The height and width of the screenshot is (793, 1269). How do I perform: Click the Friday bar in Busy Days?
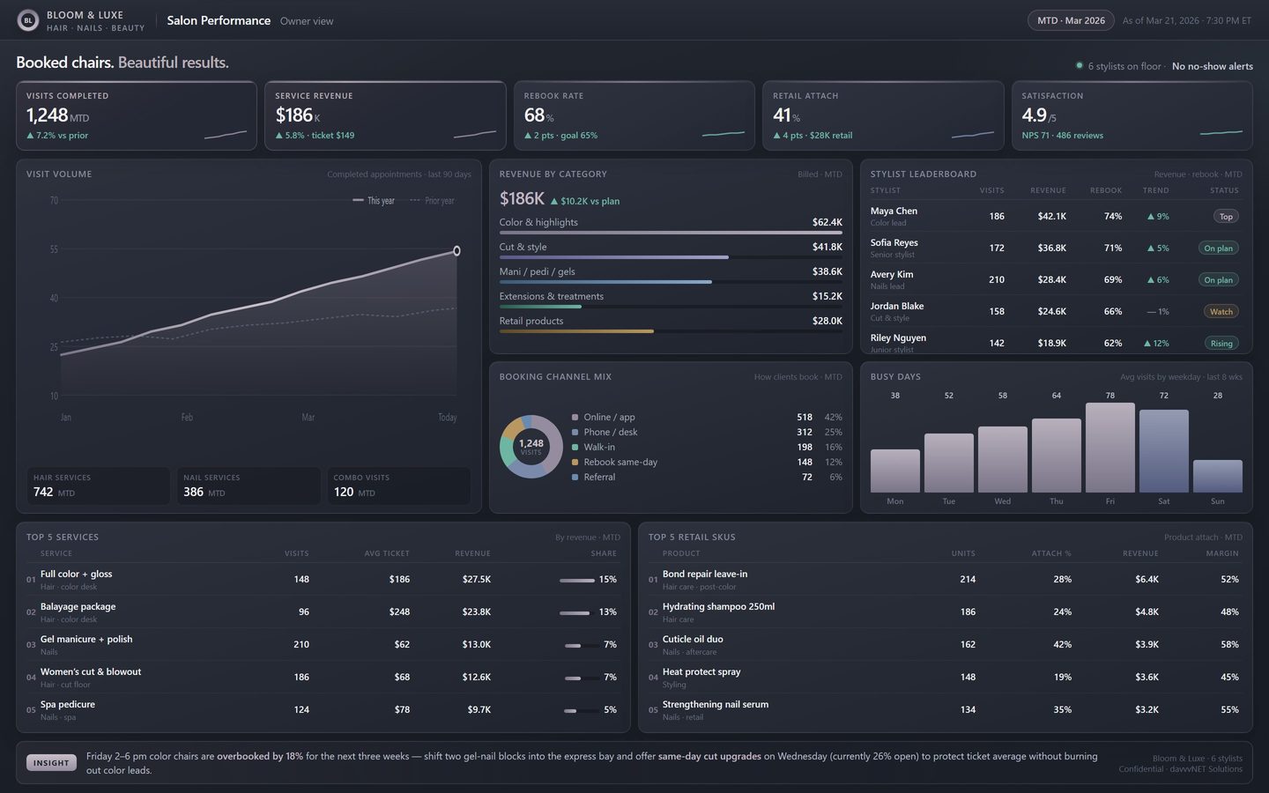coord(1110,448)
